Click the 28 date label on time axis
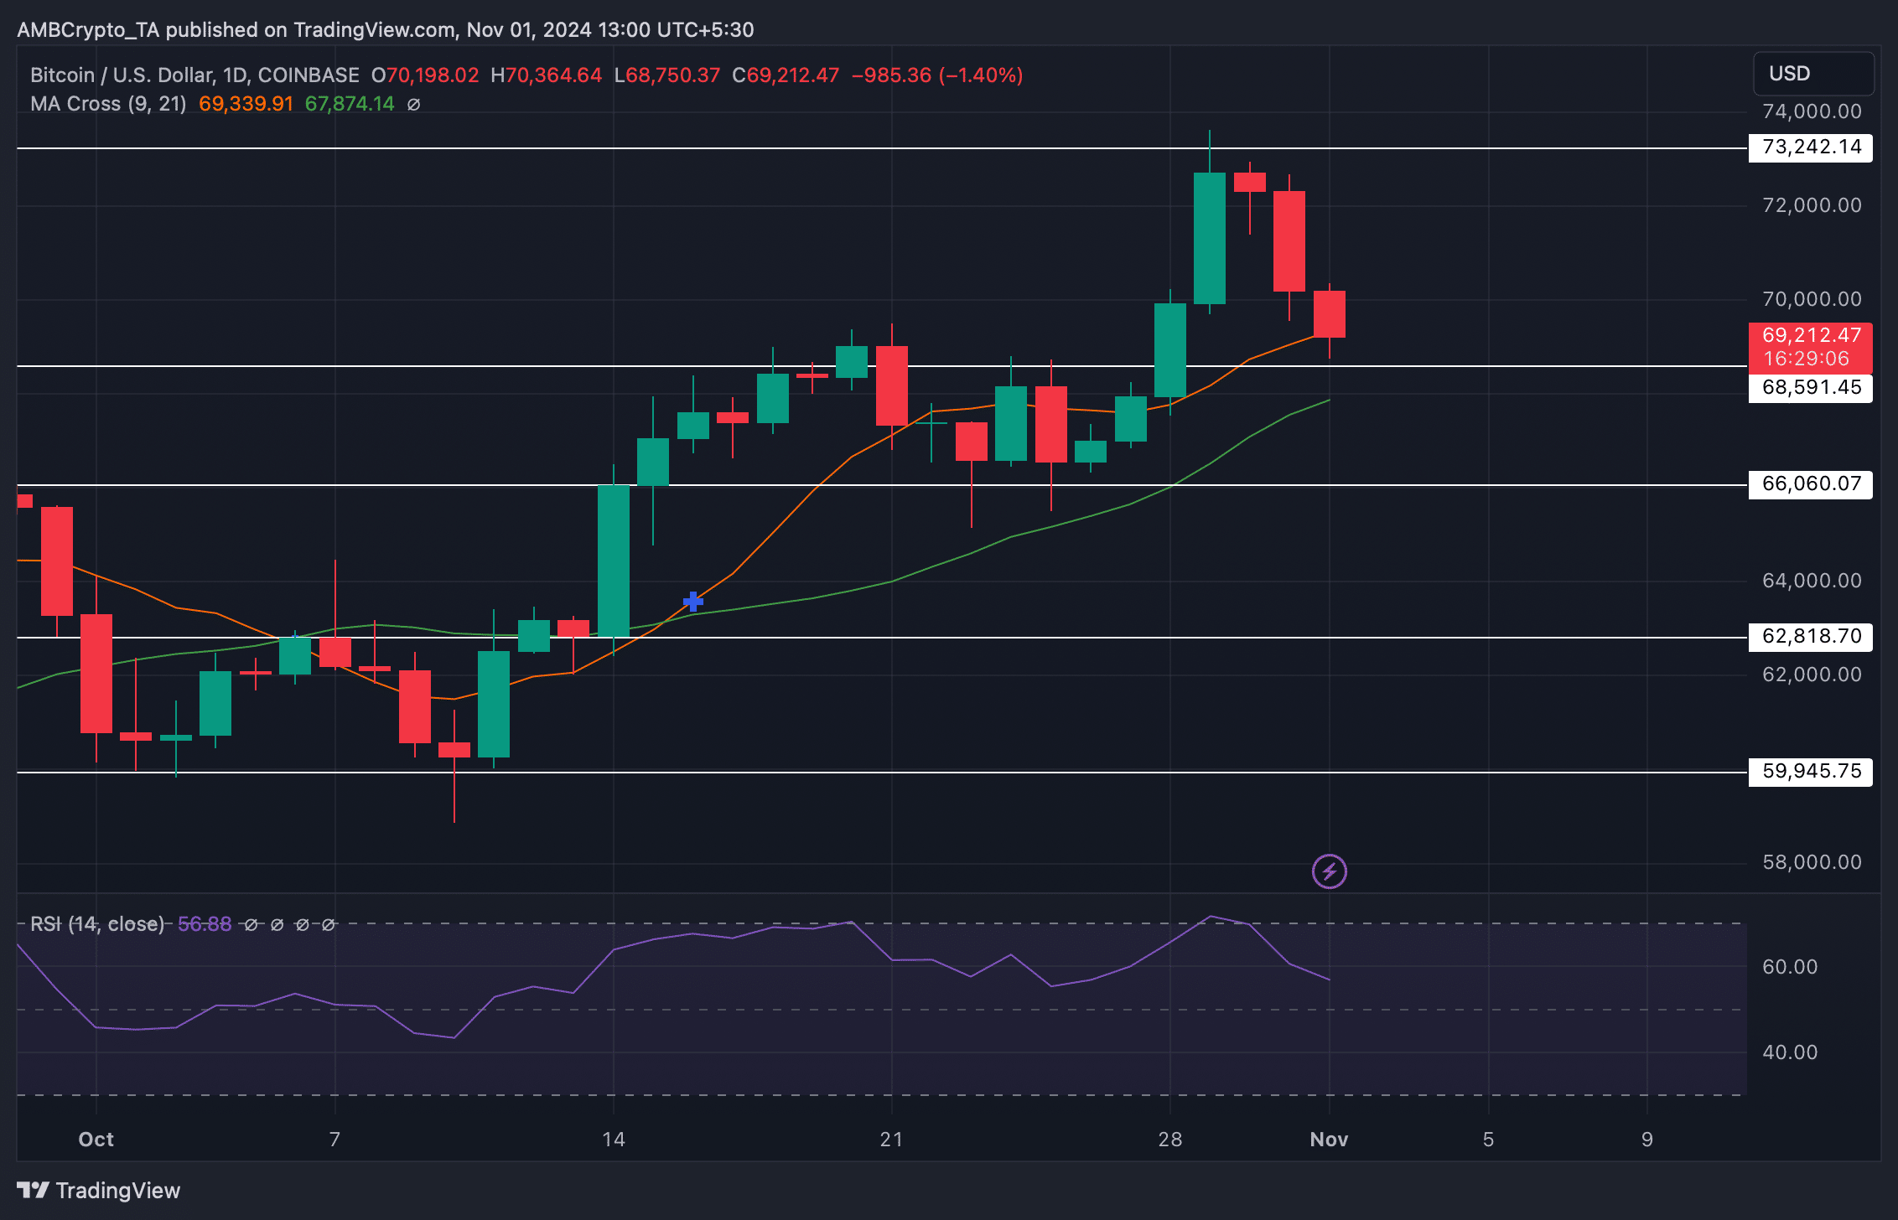The height and width of the screenshot is (1220, 1898). [x=1169, y=1140]
